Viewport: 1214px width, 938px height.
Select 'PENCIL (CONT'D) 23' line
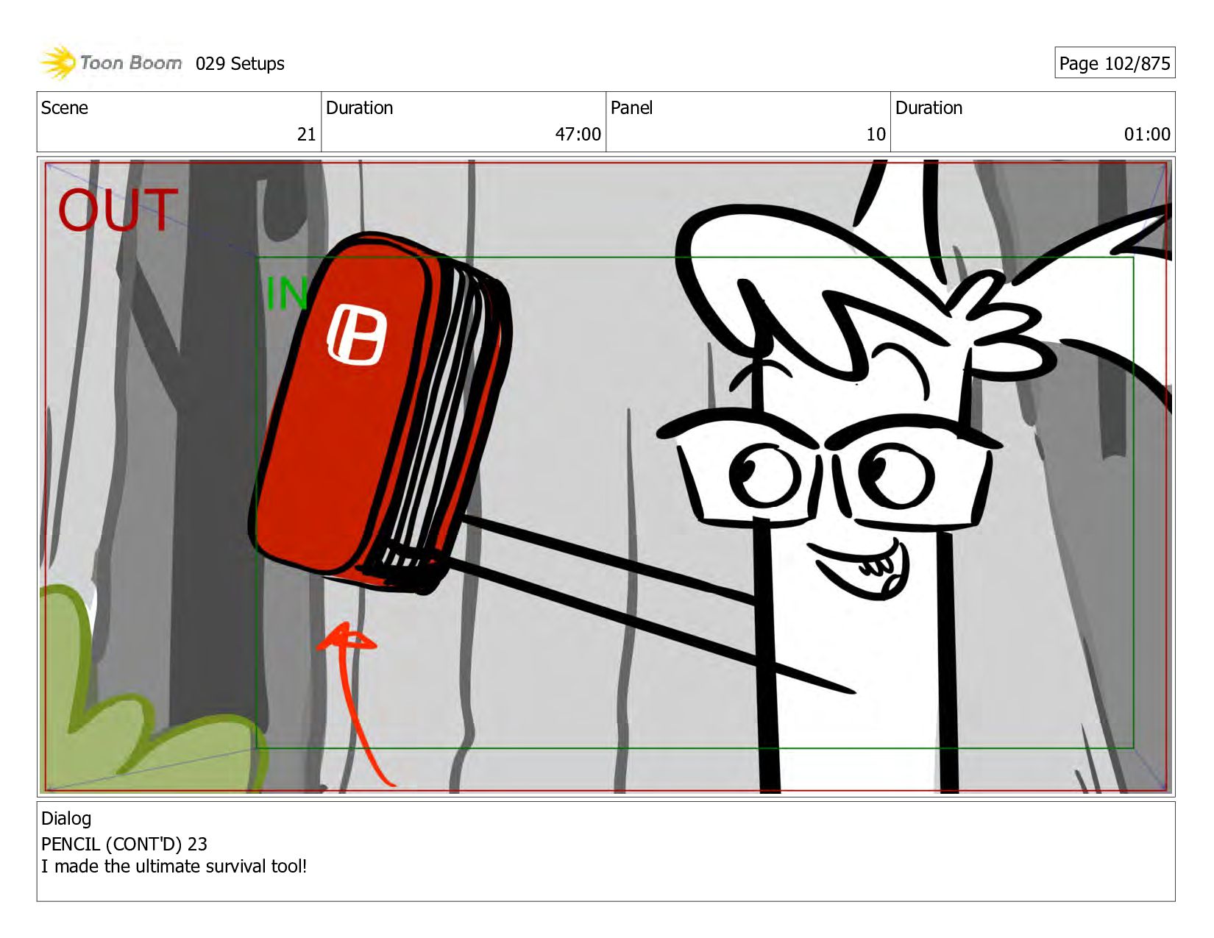coord(124,844)
